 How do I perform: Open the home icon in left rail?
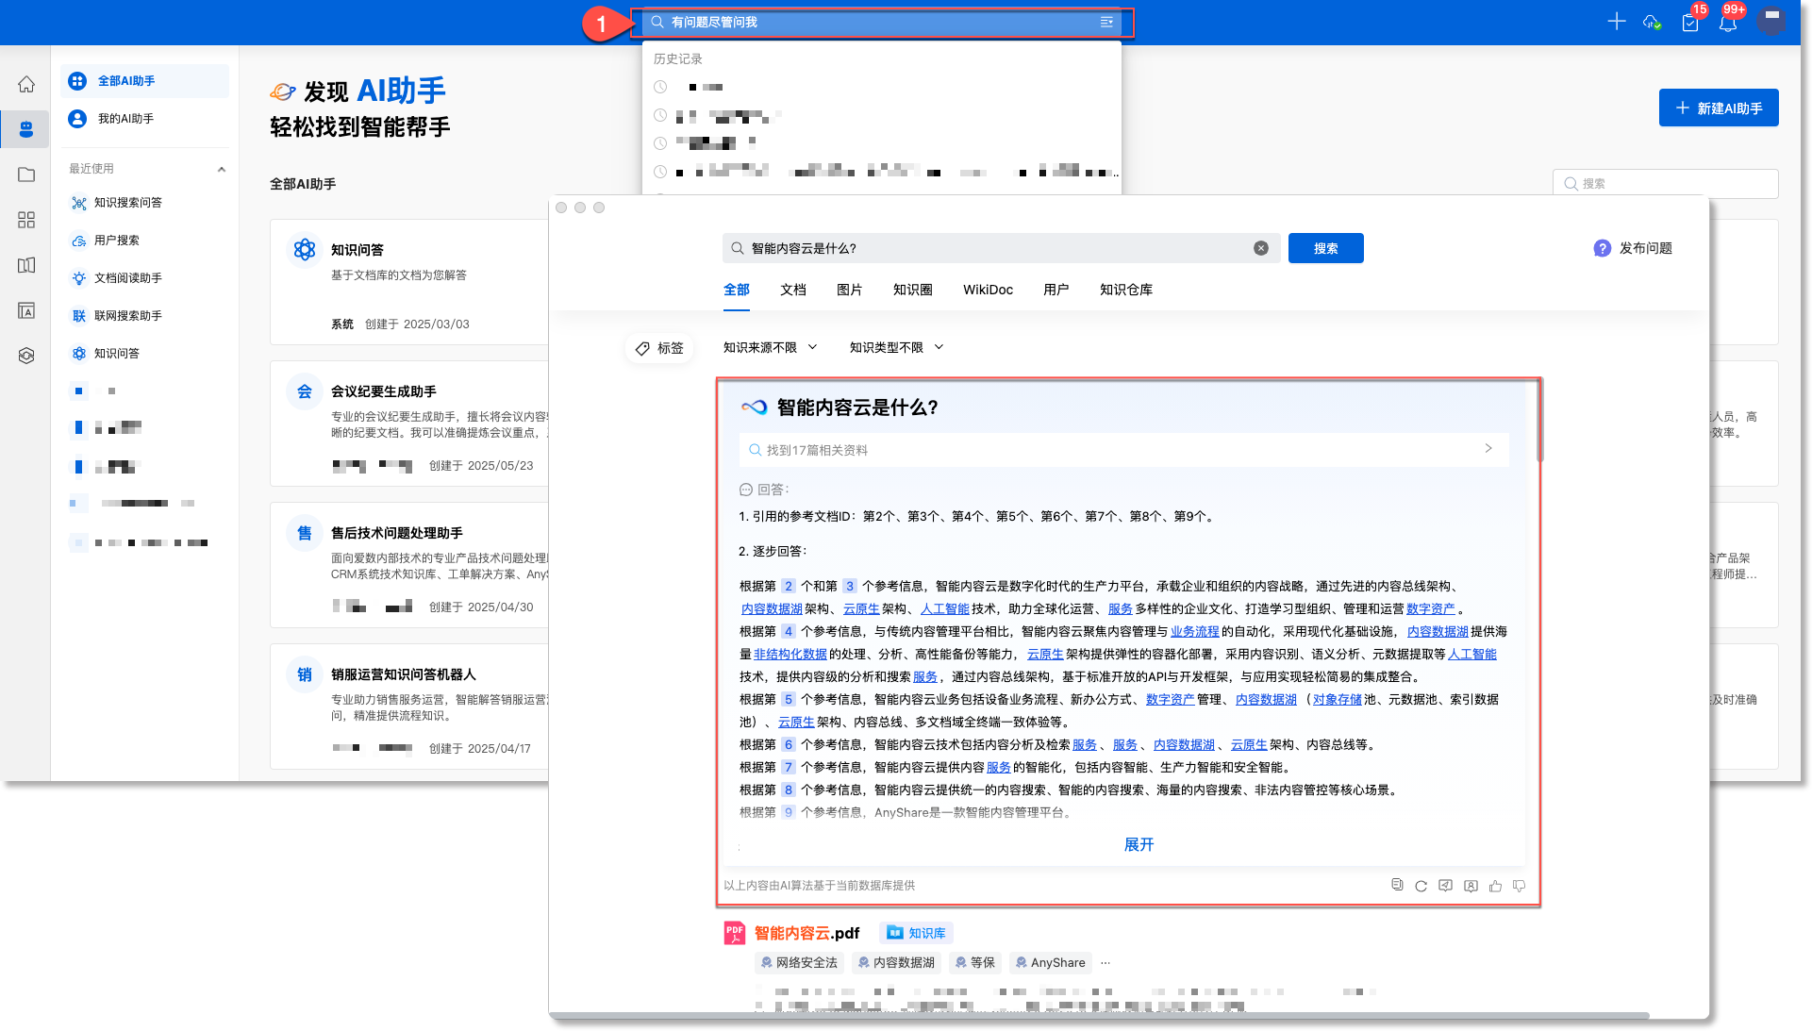(x=26, y=84)
